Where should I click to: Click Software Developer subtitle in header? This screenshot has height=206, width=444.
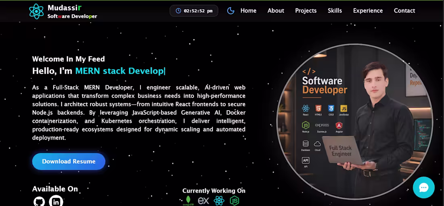(72, 16)
